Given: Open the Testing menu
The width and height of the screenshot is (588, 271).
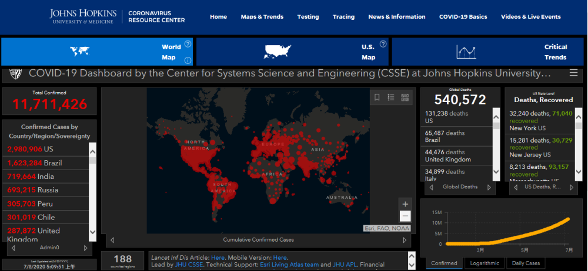Looking at the screenshot, I should click(308, 17).
